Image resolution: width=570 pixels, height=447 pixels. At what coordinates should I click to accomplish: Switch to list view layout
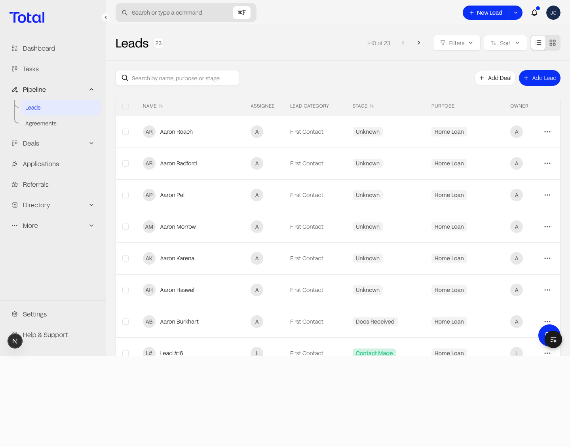click(538, 43)
